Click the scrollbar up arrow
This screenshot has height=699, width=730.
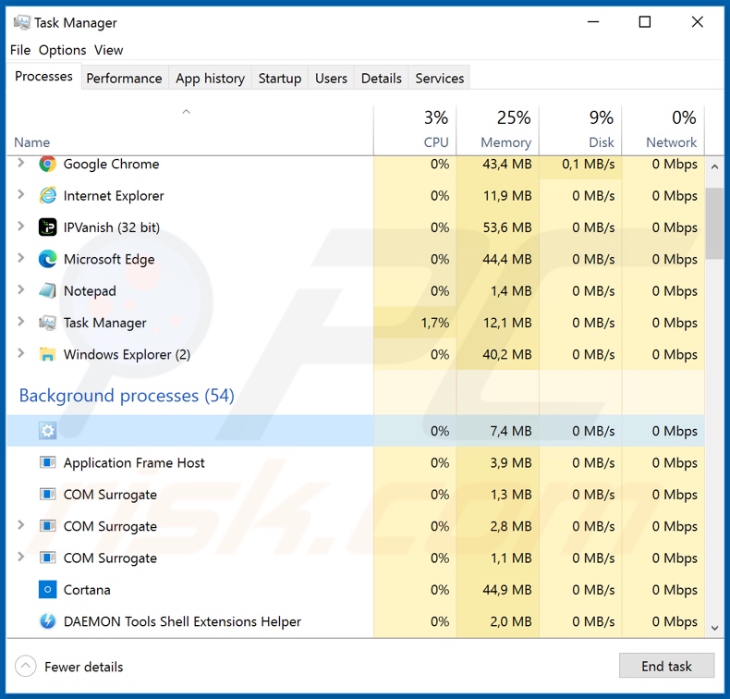click(714, 166)
